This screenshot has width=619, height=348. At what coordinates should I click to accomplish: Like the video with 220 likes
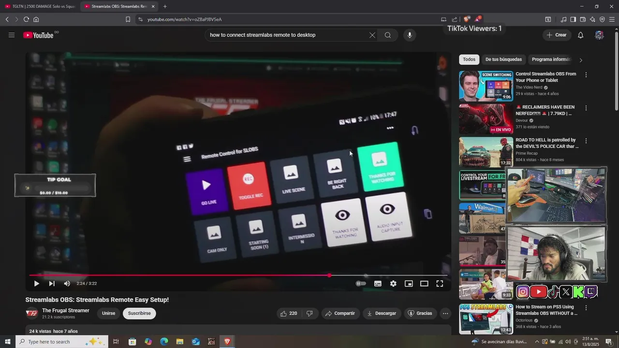(289, 313)
